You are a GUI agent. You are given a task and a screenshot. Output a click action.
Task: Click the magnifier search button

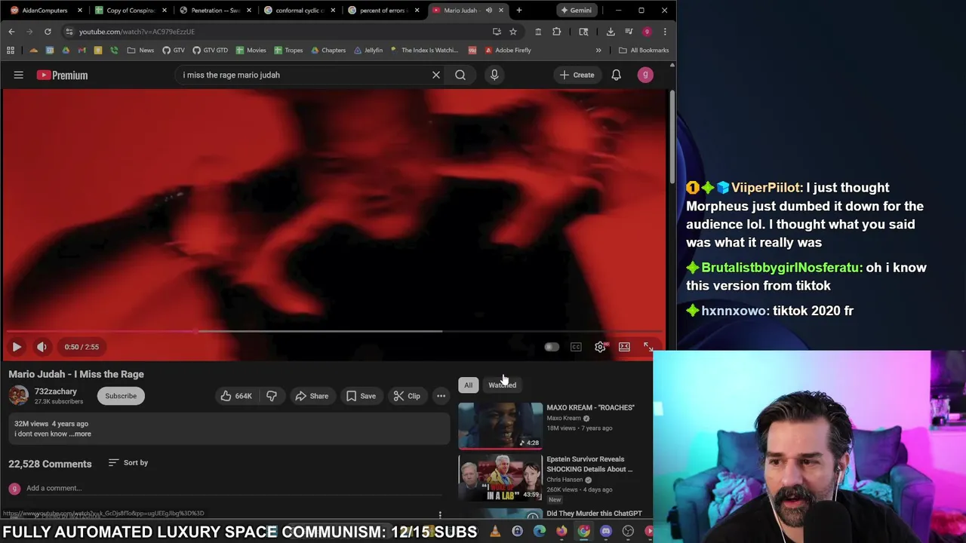pos(460,75)
